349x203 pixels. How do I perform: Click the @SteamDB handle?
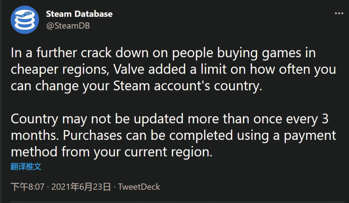(68, 26)
